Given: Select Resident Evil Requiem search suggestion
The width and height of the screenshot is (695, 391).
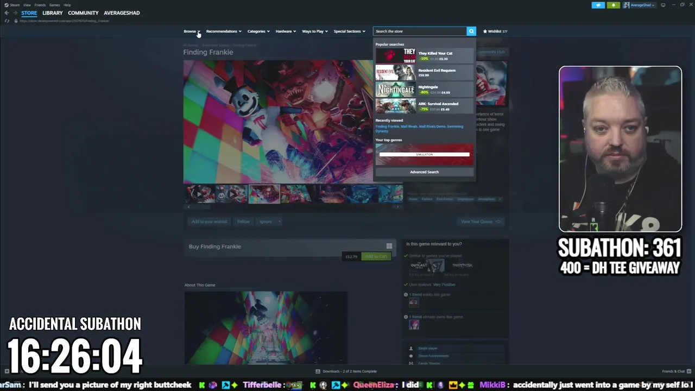Looking at the screenshot, I should (424, 73).
